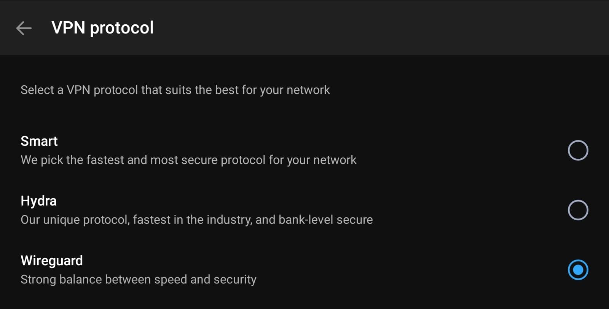Click the blue dot inside Wireguard's radio
The height and width of the screenshot is (309, 609).
(578, 270)
